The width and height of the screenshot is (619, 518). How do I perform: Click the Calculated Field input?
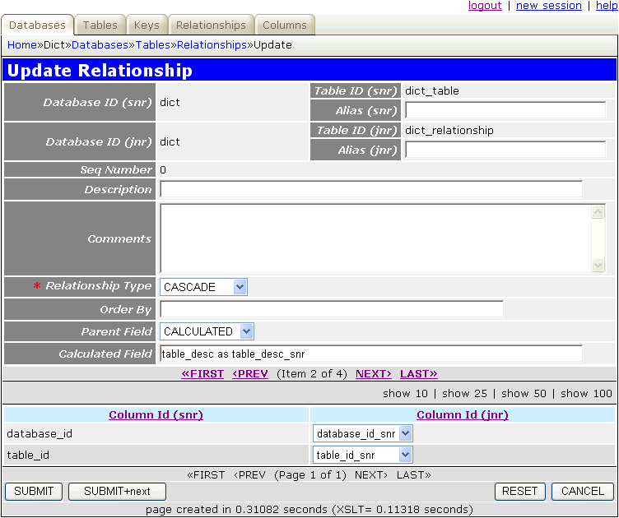(371, 354)
